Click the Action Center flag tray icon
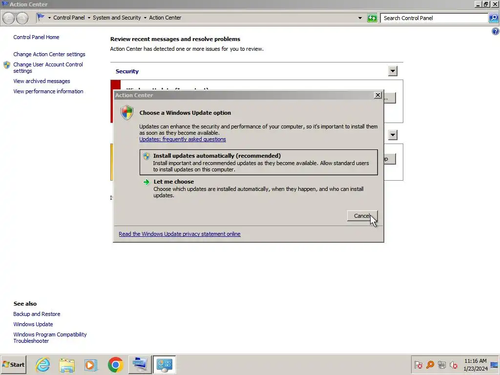This screenshot has width=500, height=375. tap(418, 364)
